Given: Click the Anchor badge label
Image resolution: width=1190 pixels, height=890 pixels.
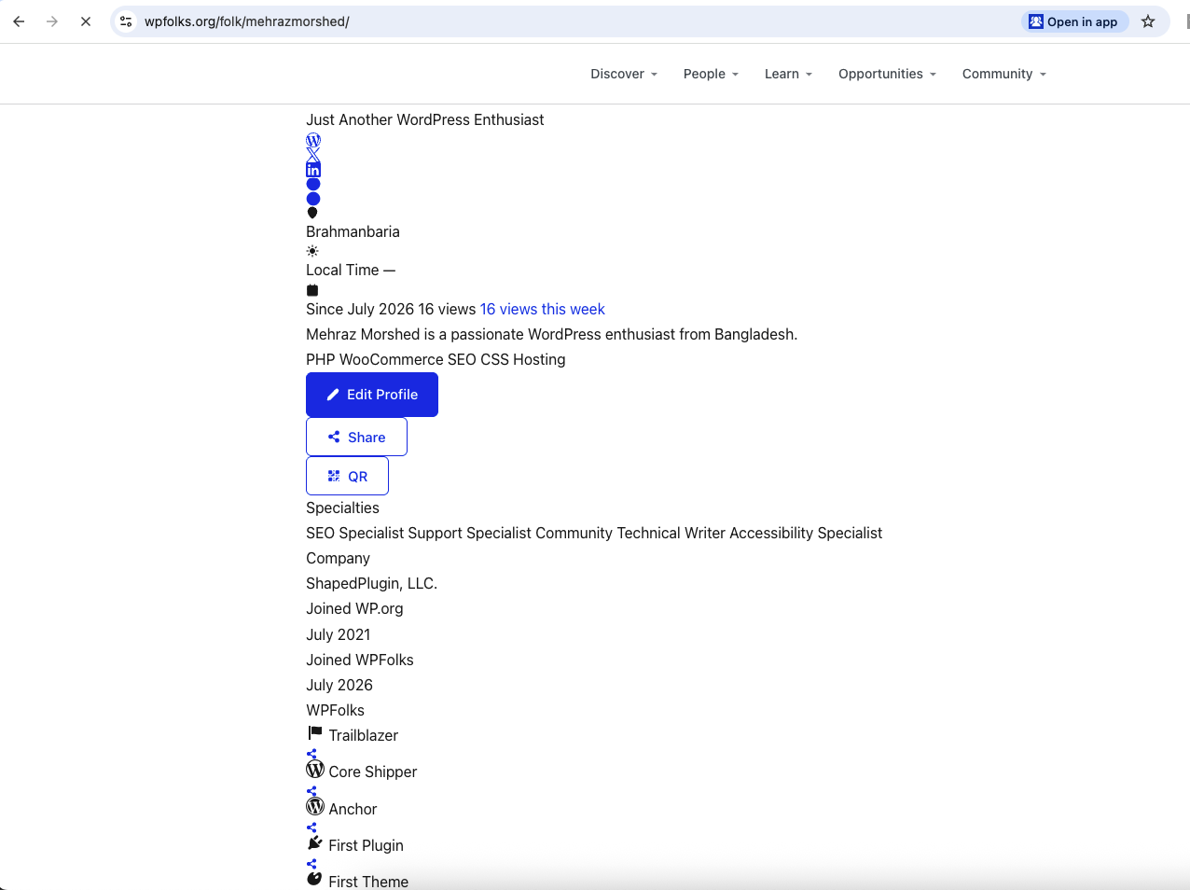Looking at the screenshot, I should pyautogui.click(x=353, y=809).
